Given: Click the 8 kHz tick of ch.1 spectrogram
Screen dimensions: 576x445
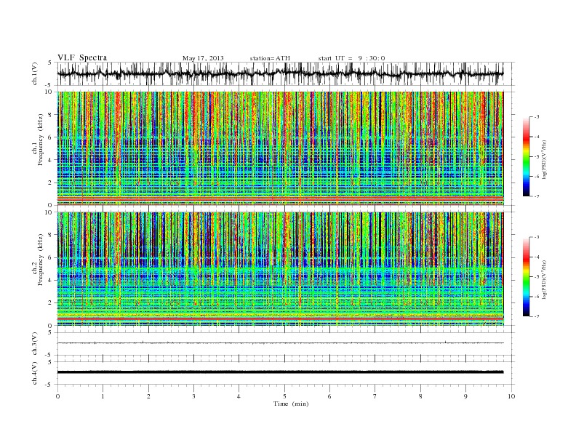Looking at the screenshot, I should point(51,115).
